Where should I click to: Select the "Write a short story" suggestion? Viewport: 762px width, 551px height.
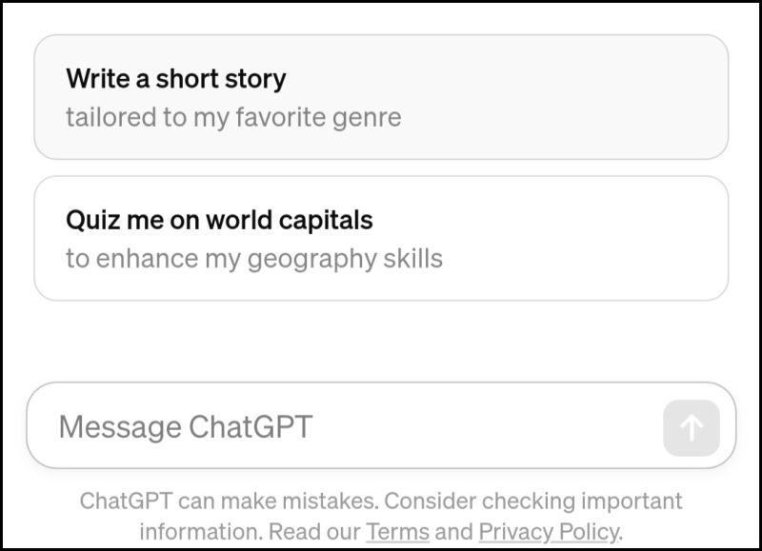tap(381, 97)
